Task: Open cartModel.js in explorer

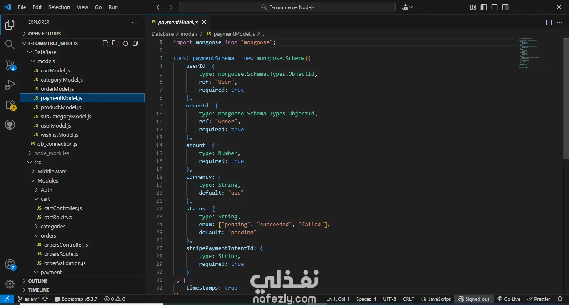Action: click(x=82, y=71)
